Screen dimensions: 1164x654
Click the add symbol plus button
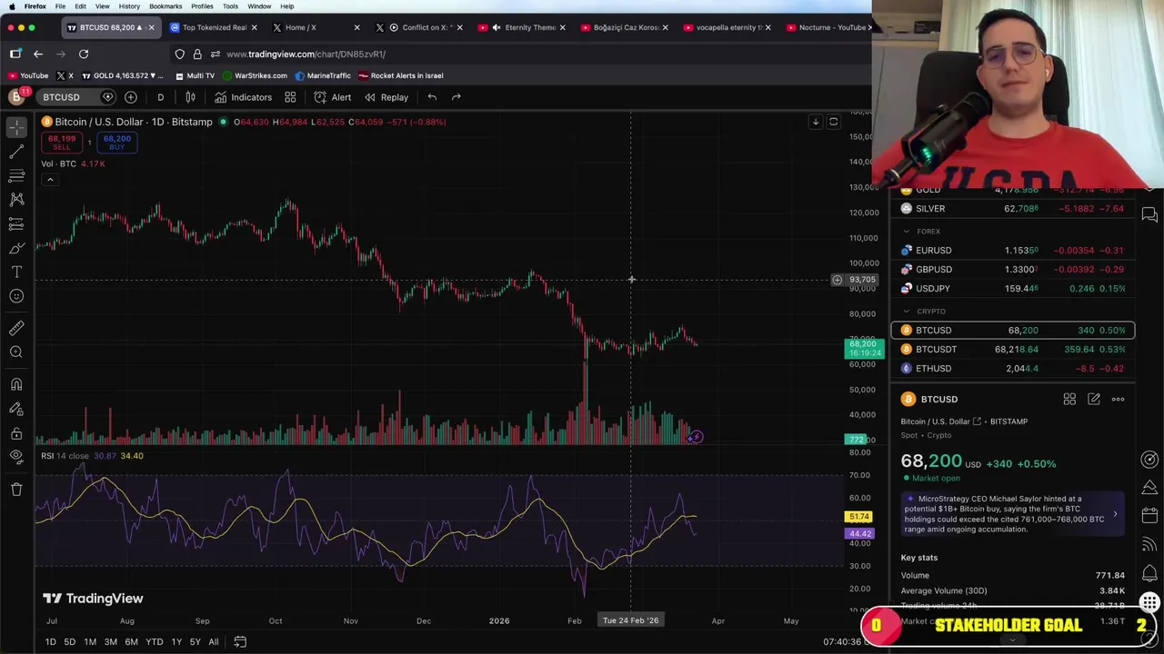coord(131,97)
